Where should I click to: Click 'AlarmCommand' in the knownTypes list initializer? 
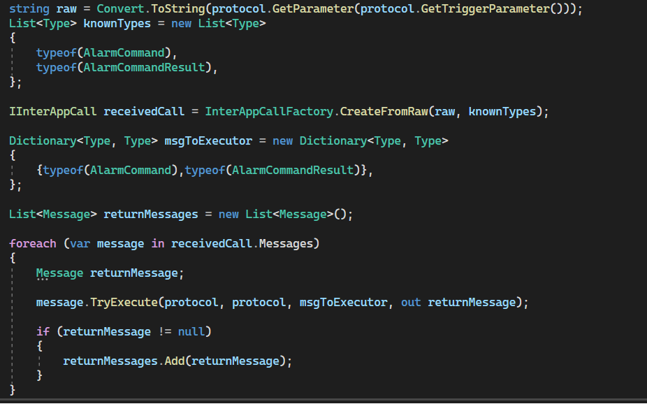[x=124, y=53]
